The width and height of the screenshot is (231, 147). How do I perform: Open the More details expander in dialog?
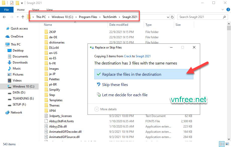coord(105,109)
